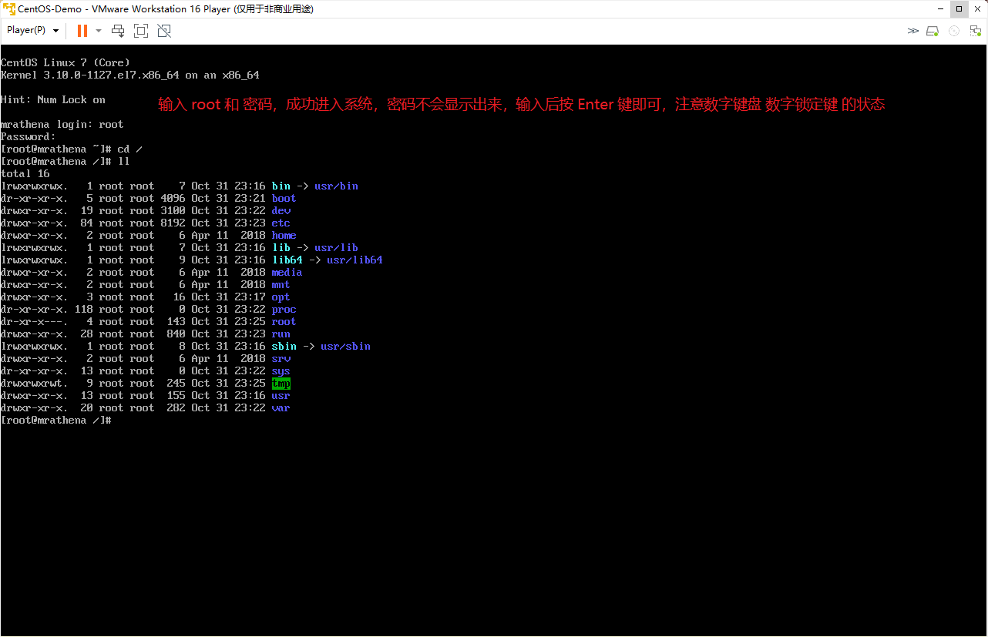Pause the virtual machine with orange button
The width and height of the screenshot is (988, 637).
click(82, 31)
